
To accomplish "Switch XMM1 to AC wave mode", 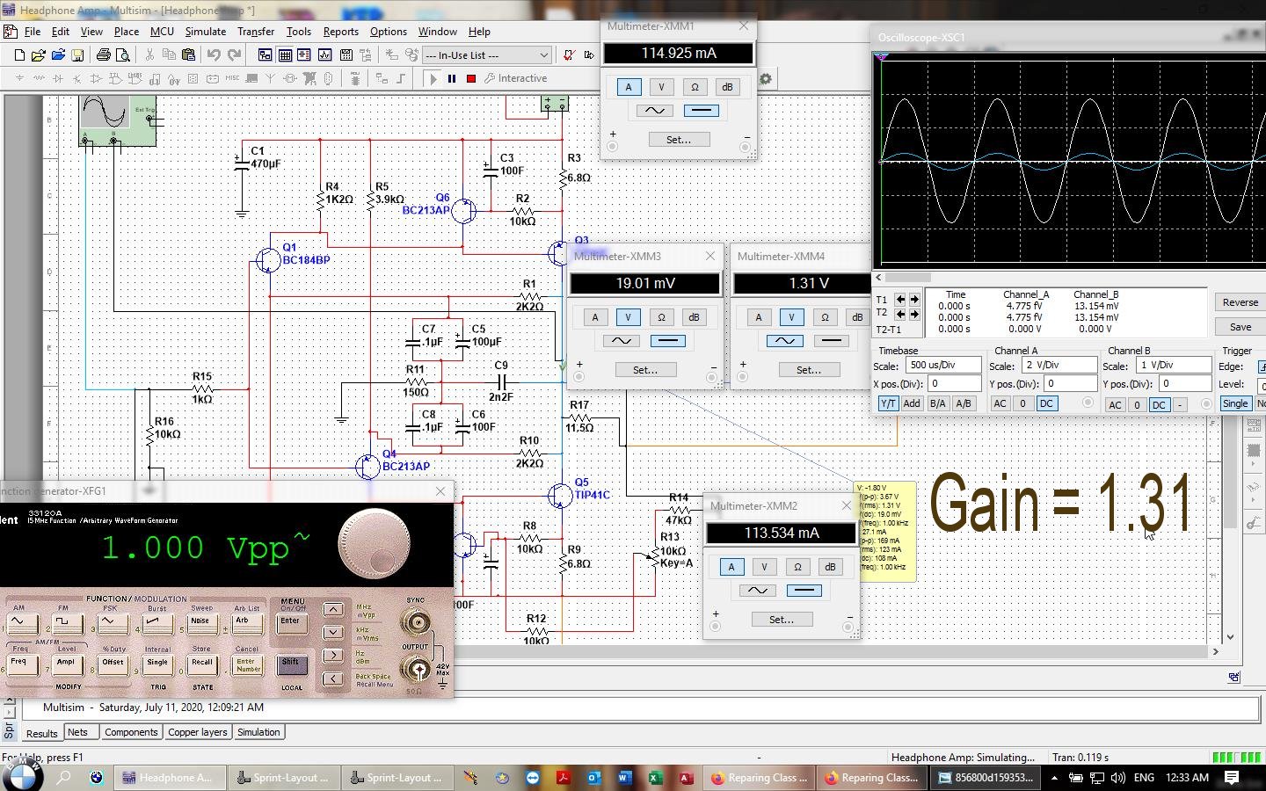I will (x=654, y=111).
